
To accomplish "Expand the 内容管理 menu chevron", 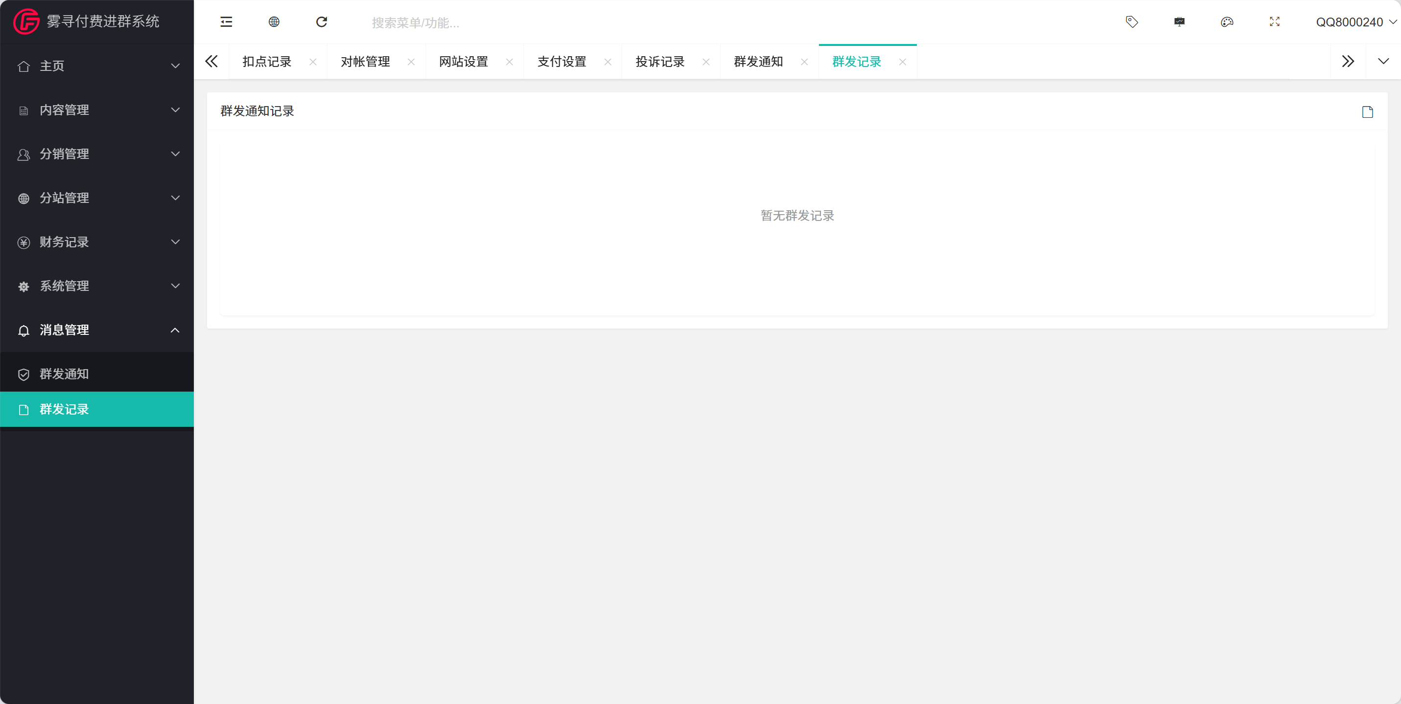I will pos(176,110).
